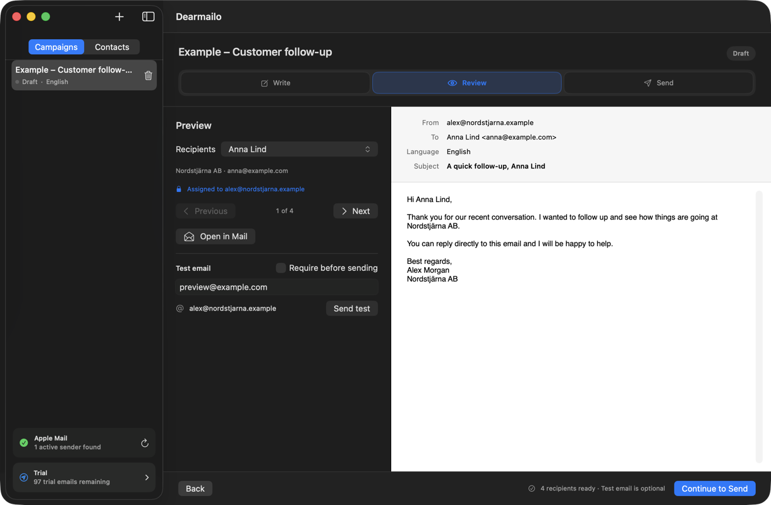The image size is (771, 505).
Task: Click the 'Test email' section label
Action: click(x=193, y=268)
